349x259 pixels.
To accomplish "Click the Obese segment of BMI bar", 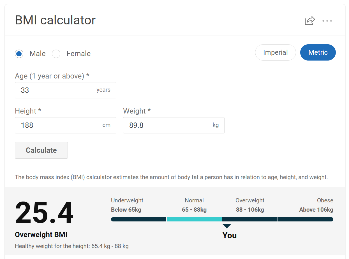I will [306, 219].
